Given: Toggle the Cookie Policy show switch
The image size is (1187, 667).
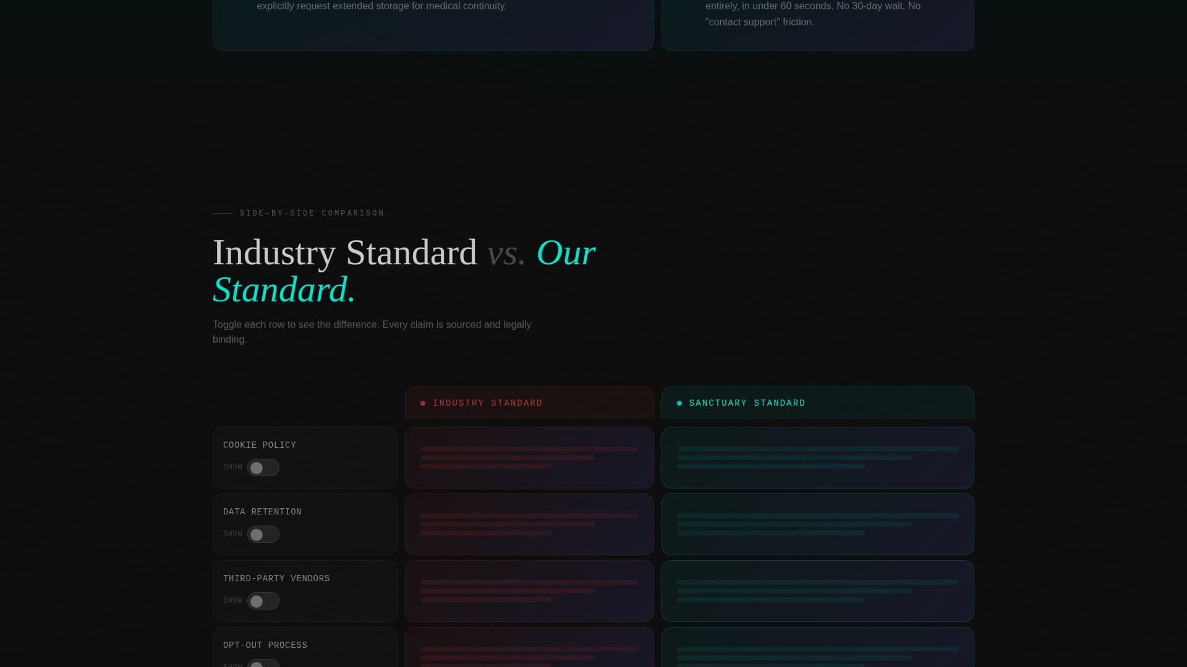Looking at the screenshot, I should click(263, 468).
